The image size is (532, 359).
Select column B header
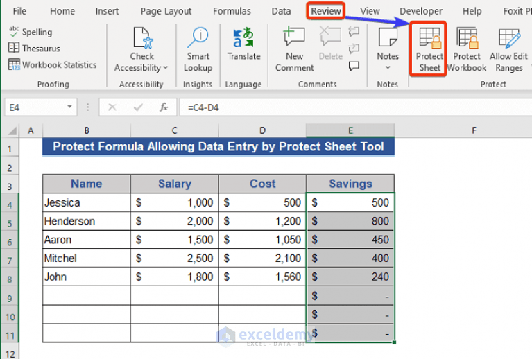tap(87, 130)
